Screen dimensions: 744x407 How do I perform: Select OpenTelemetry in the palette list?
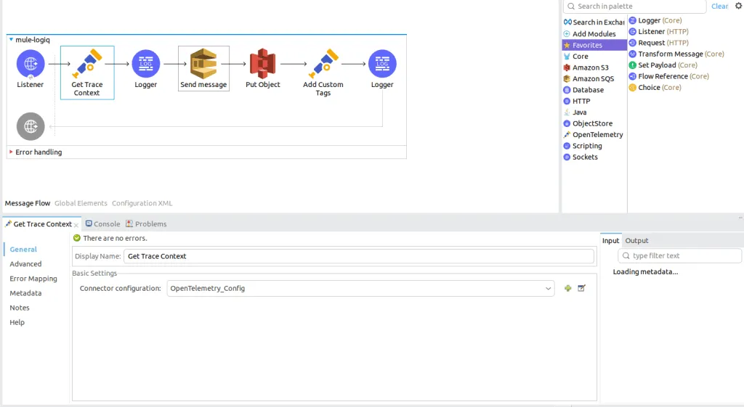point(597,135)
